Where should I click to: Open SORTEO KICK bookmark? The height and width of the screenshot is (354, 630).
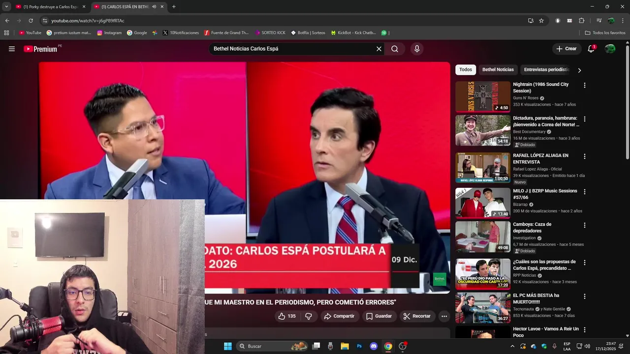click(270, 33)
